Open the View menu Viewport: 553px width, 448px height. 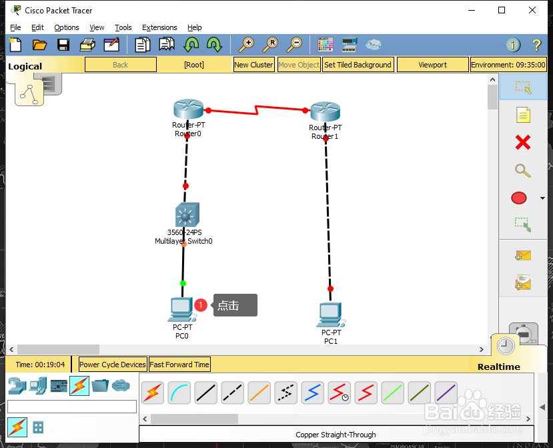[97, 27]
